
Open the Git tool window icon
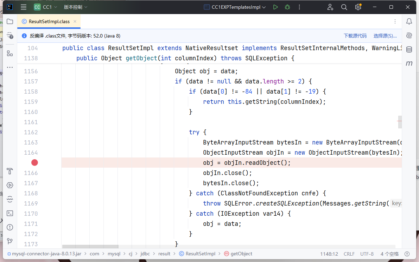pos(10,241)
